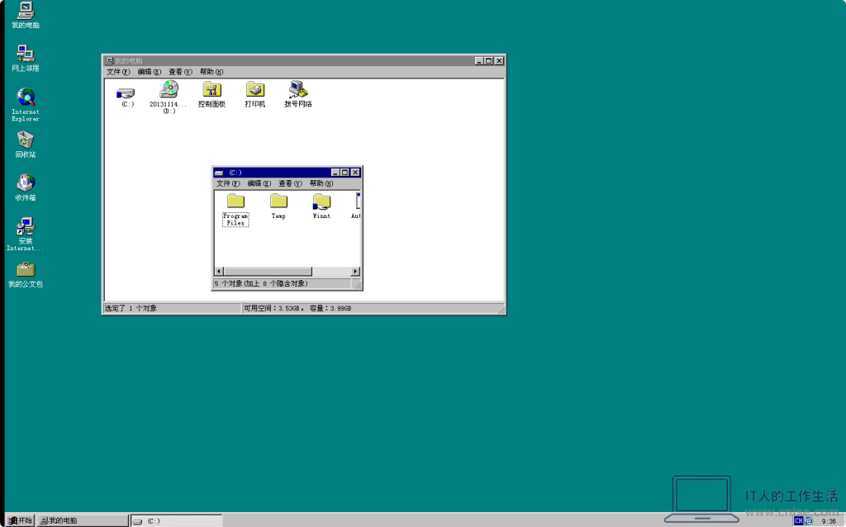Click the resize grip of My Computer window
The image size is (846, 527).
pos(501,309)
